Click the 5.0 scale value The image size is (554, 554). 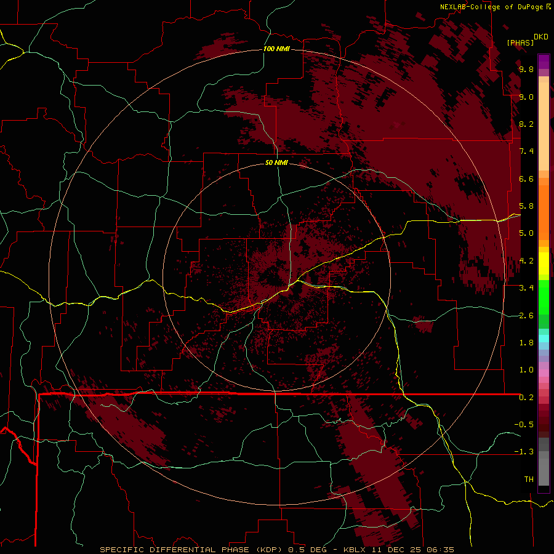pos(526,233)
